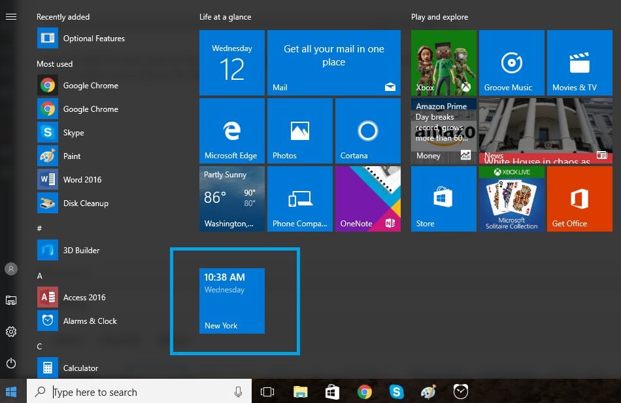
Task: Open the Store tile in Play and explore
Action: (444, 199)
